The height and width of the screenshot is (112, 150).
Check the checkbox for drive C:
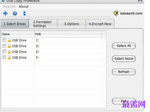4,40
